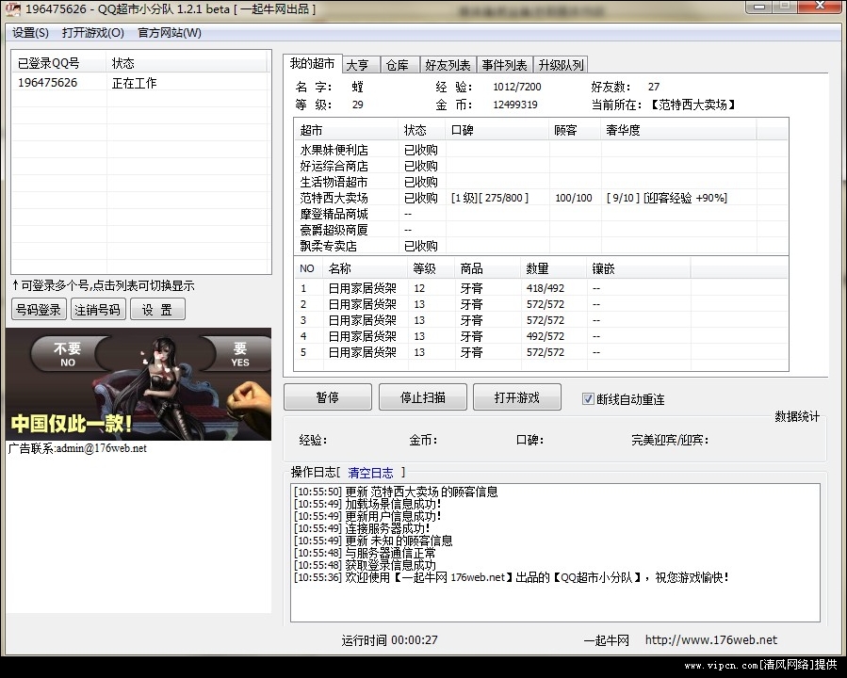Switch to the 我的超市 tab
The width and height of the screenshot is (847, 678).
pos(312,64)
